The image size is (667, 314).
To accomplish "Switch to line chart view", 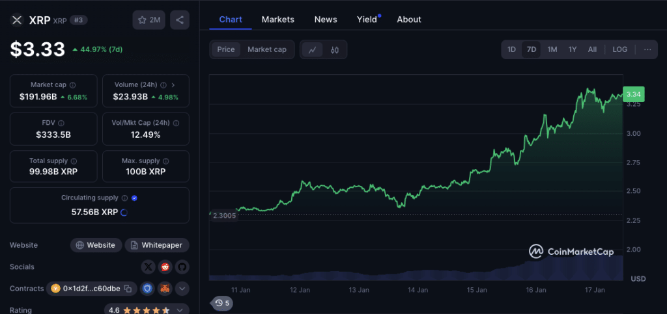I will [312, 49].
